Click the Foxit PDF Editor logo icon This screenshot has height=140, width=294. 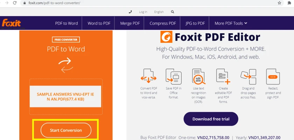click(x=166, y=37)
